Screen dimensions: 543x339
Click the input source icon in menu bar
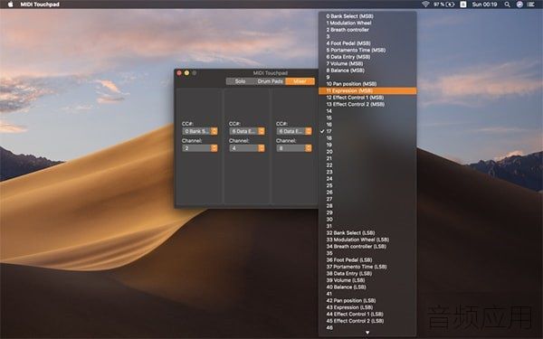click(x=463, y=5)
